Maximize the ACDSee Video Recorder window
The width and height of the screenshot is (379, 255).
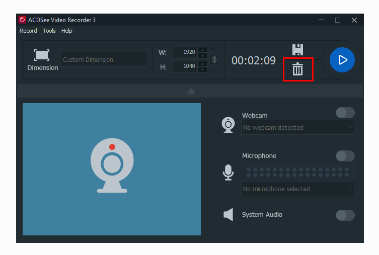click(x=338, y=20)
